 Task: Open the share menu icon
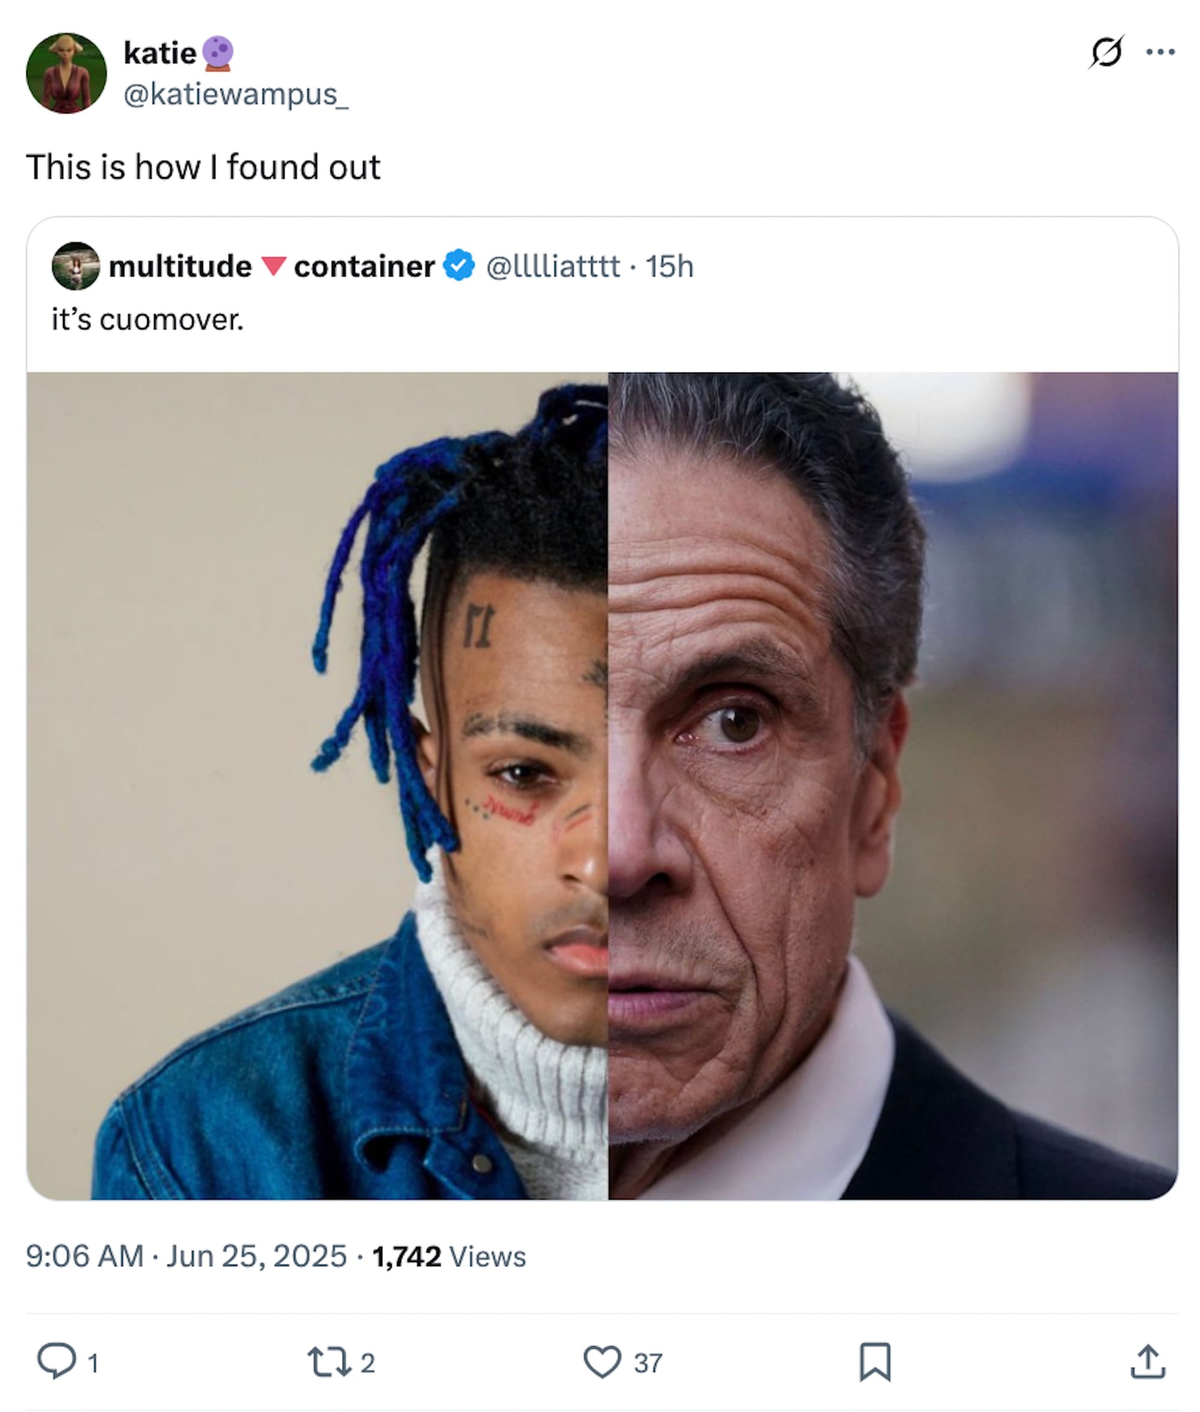1148,1362
